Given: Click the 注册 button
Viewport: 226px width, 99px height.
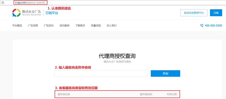Looking at the screenshot, I should click(x=216, y=13).
